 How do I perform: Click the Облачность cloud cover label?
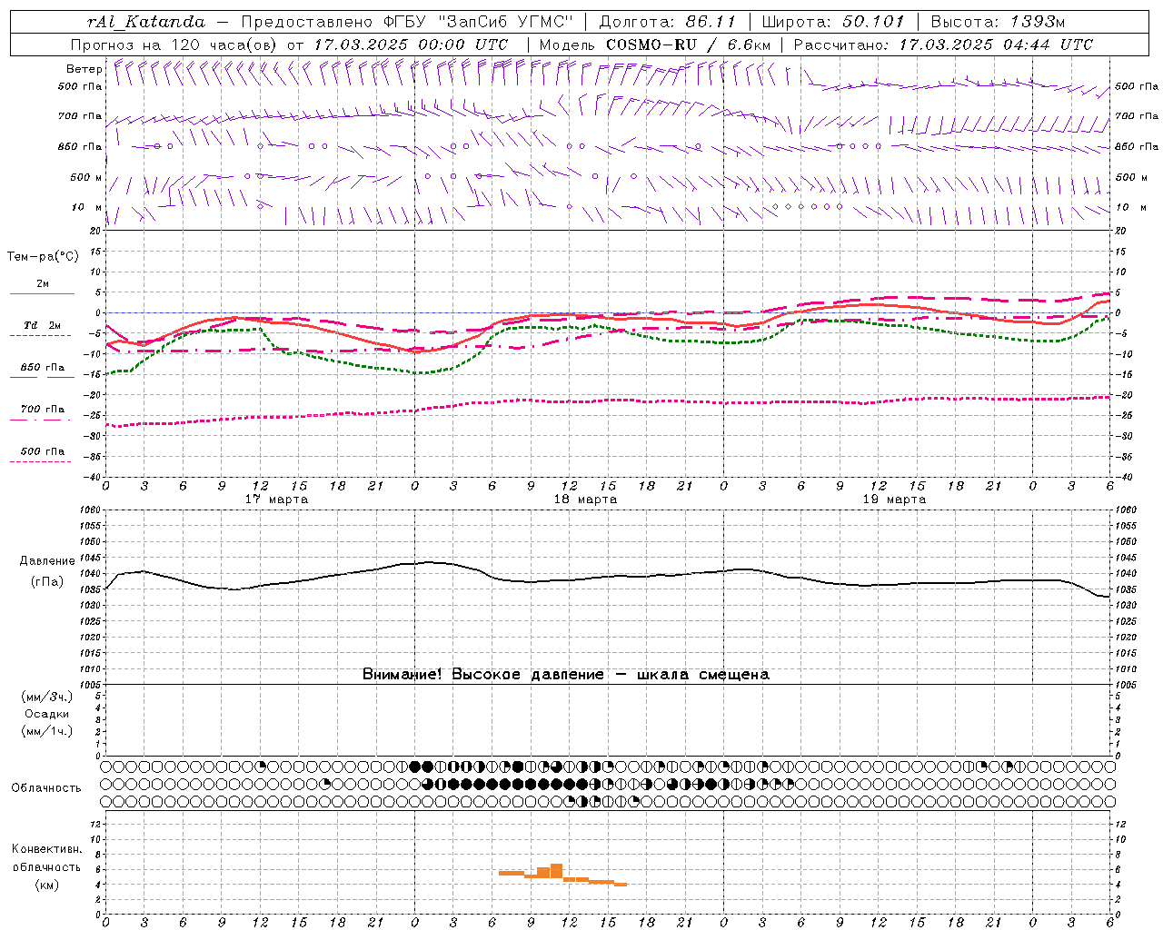point(46,788)
